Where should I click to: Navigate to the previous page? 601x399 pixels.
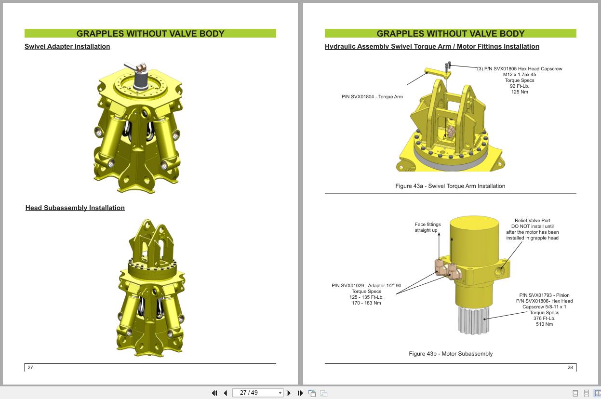tap(225, 393)
